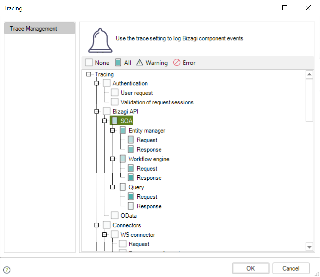Collapse the Query node
Image resolution: width=320 pixels, height=277 pixels.
pyautogui.click(x=112, y=187)
